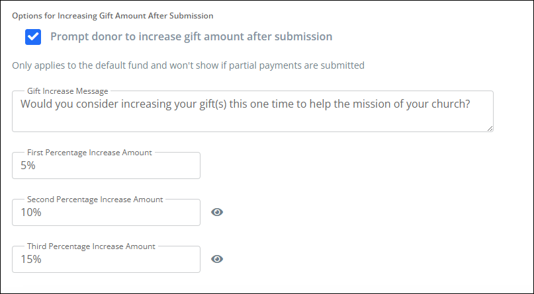
Task: Focus the First Percentage Increase Amount field
Action: (106, 166)
